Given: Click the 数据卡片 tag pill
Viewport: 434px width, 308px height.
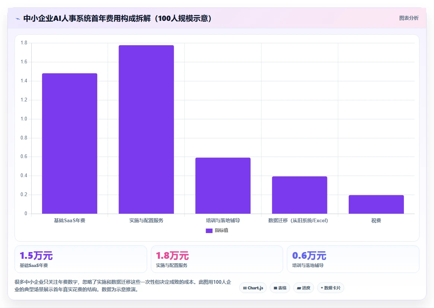Looking at the screenshot, I should [330, 288].
